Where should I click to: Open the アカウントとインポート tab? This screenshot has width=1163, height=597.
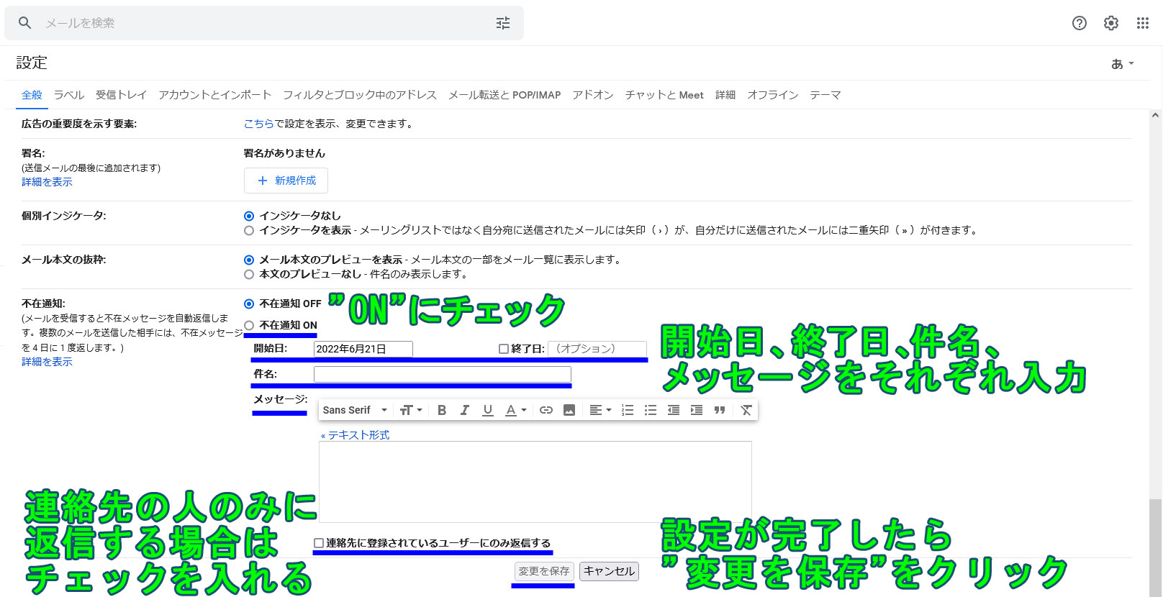(214, 95)
